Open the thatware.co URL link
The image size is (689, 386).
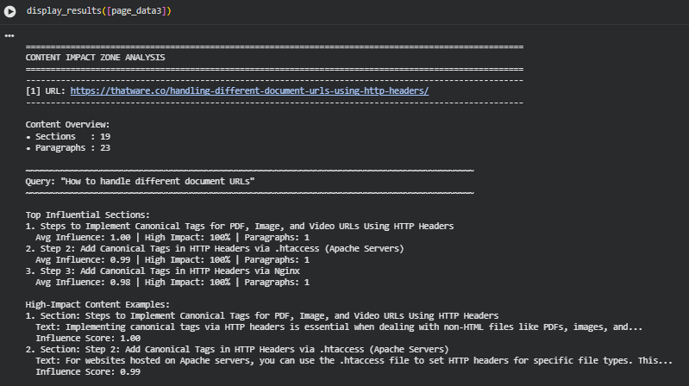click(x=249, y=90)
